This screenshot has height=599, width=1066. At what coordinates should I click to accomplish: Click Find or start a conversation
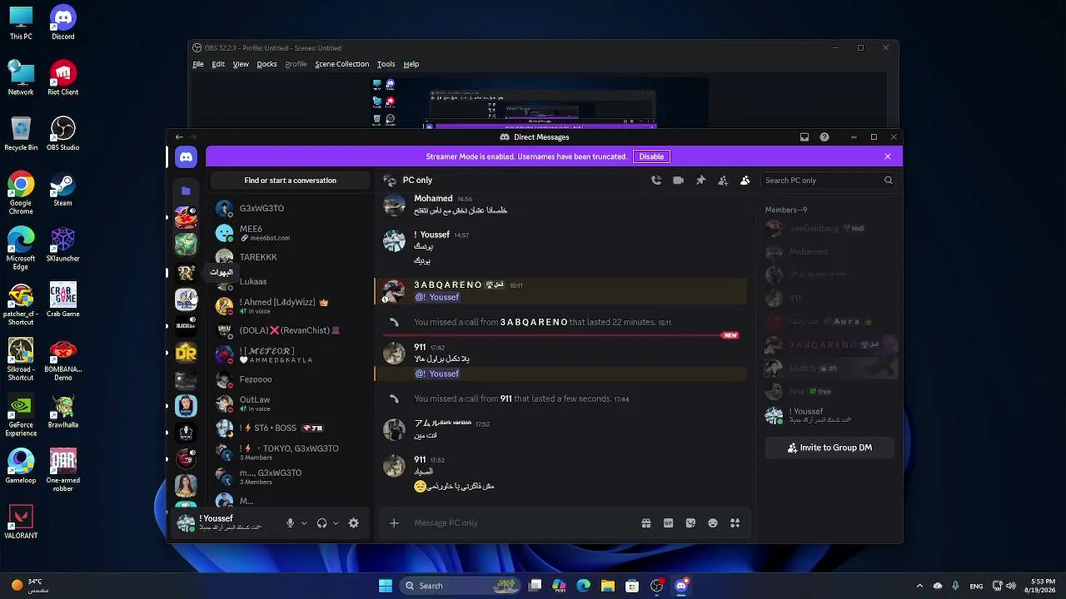[x=290, y=181]
